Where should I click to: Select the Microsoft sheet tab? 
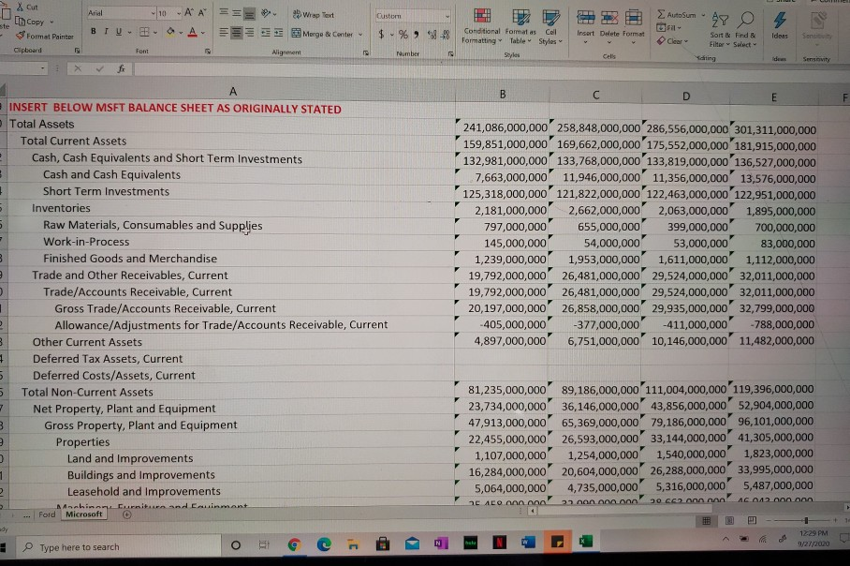(x=84, y=514)
